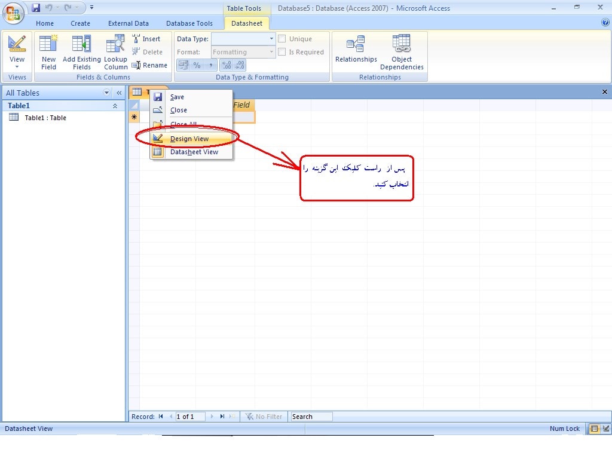
Task: Open the Relationships window
Action: [x=356, y=49]
